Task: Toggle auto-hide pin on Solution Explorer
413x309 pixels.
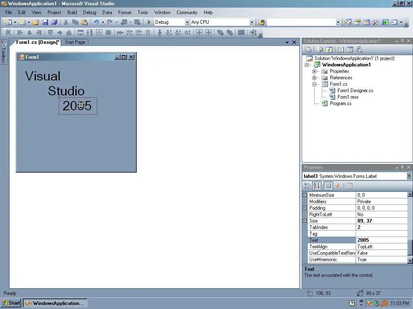Action: coord(402,41)
